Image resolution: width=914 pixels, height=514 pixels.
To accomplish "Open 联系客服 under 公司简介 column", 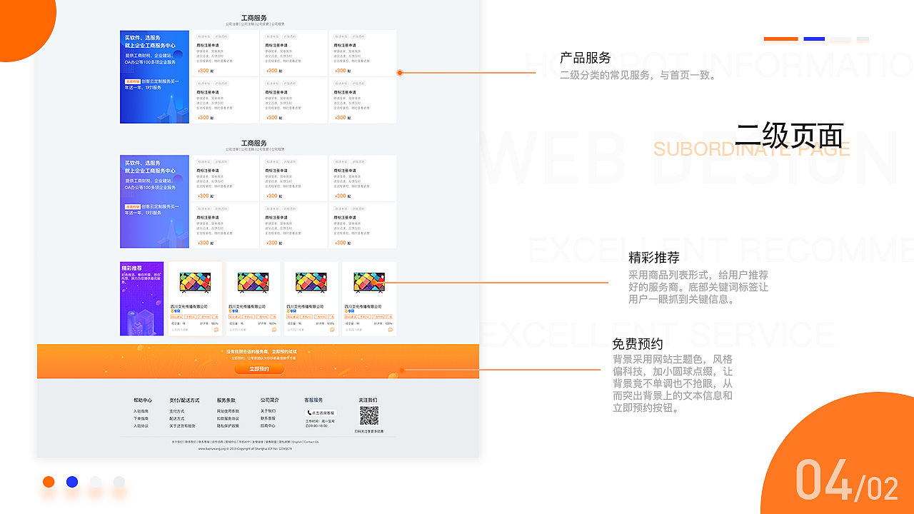I will [x=268, y=418].
